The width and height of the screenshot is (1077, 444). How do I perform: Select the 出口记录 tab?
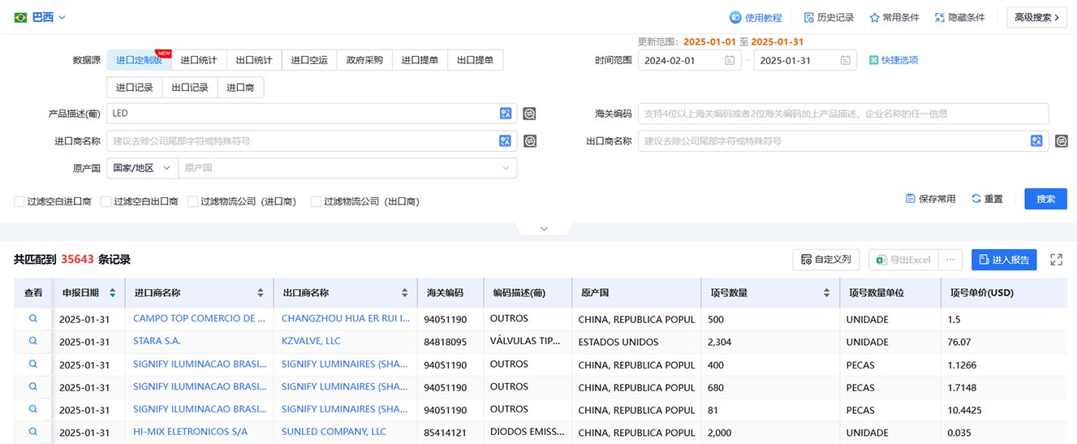pos(190,88)
